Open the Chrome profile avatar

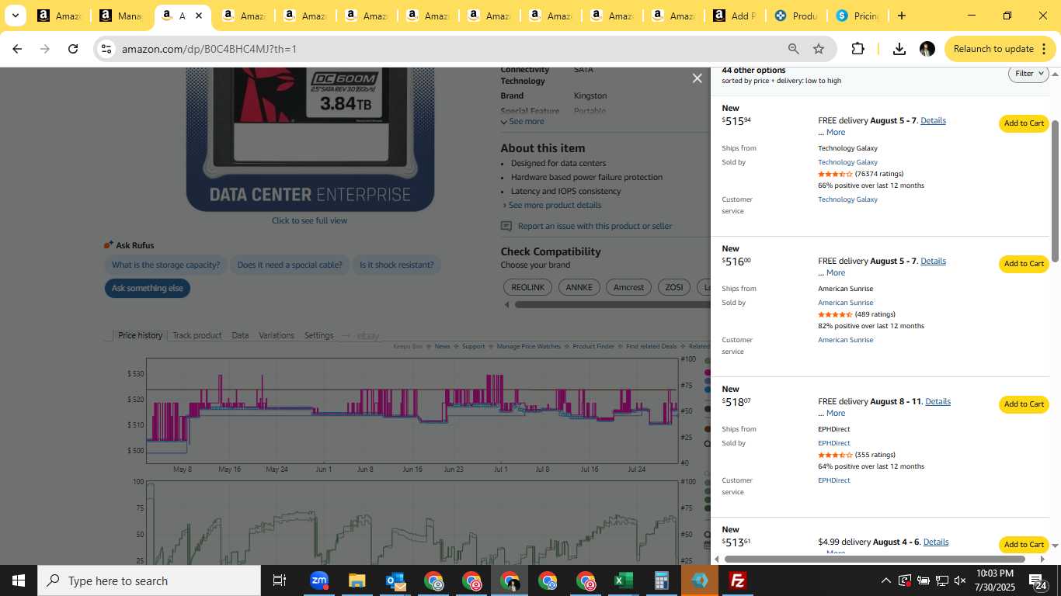pyautogui.click(x=927, y=49)
